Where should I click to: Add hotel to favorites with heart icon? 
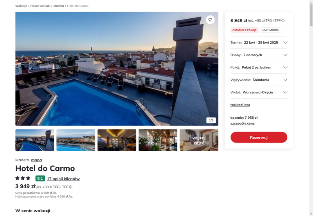[x=210, y=20]
